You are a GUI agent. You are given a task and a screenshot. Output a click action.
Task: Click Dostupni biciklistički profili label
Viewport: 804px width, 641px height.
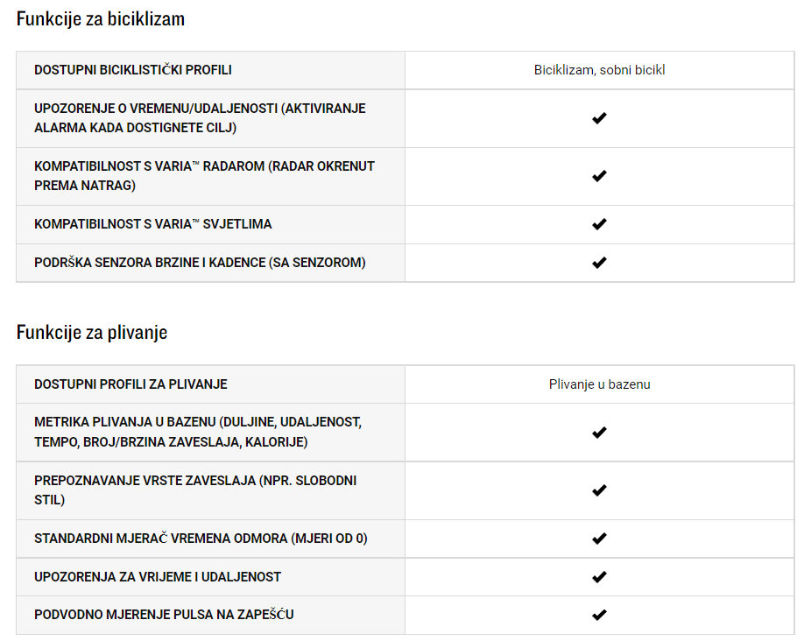tap(133, 70)
